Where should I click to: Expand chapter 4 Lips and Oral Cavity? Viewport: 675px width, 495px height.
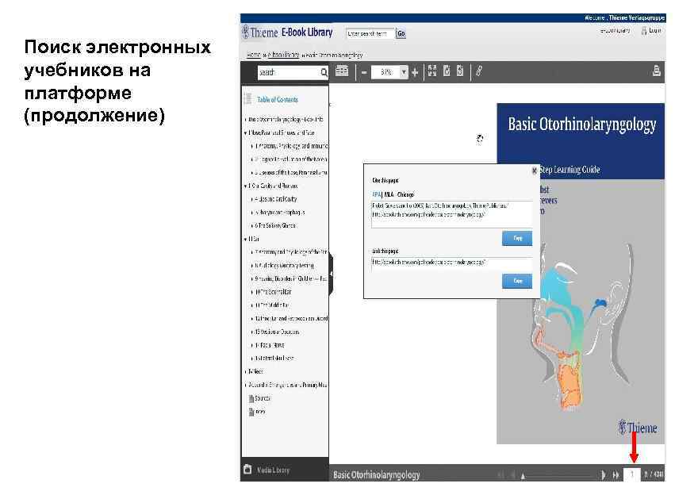[x=251, y=199]
